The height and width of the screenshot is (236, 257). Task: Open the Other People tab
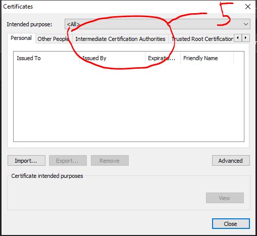[x=54, y=39]
